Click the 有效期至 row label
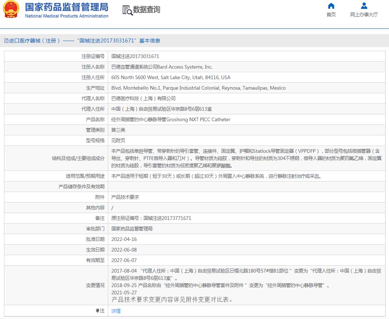Viewport: 389px width, 319px height. click(95, 260)
